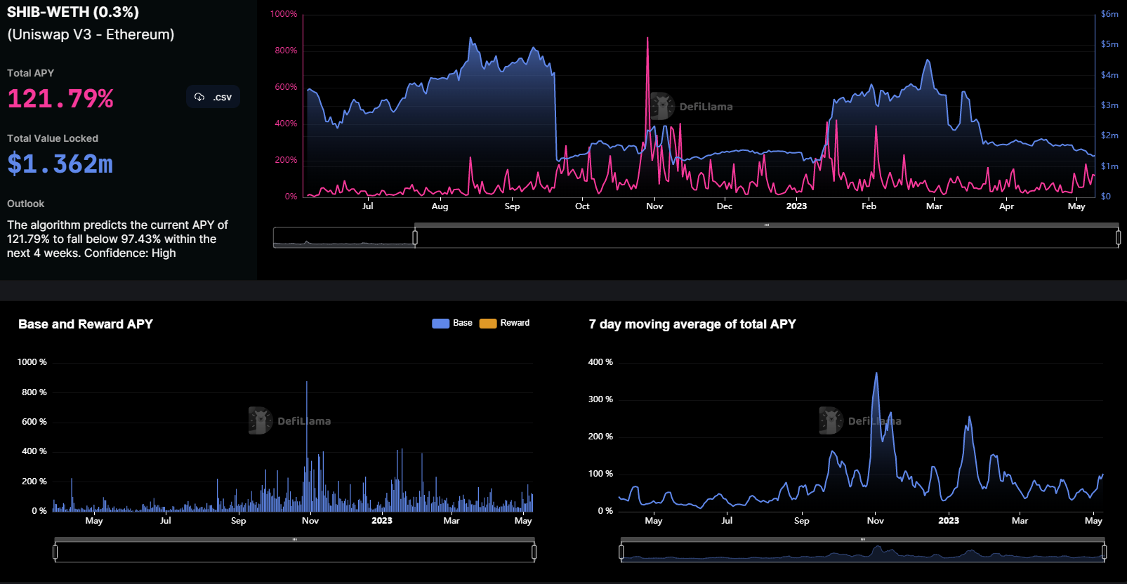Click right handle of 7 day average slider
Viewport: 1127px width, 584px height.
(1105, 552)
